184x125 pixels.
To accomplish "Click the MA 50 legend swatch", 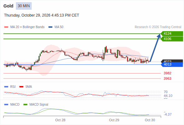I will (51, 27).
